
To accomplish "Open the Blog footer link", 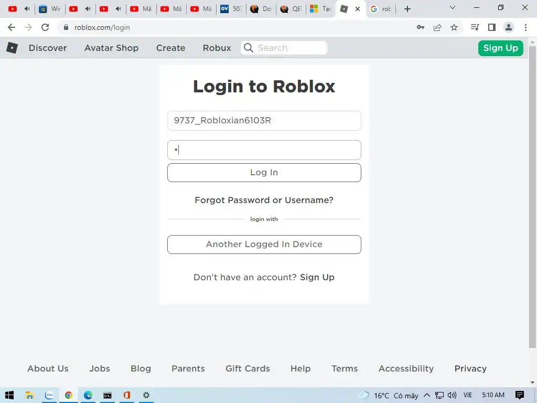I will (141, 368).
